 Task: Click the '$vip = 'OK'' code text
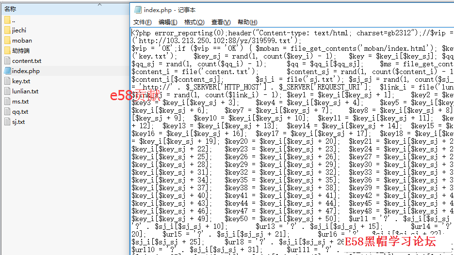[x=152, y=48]
